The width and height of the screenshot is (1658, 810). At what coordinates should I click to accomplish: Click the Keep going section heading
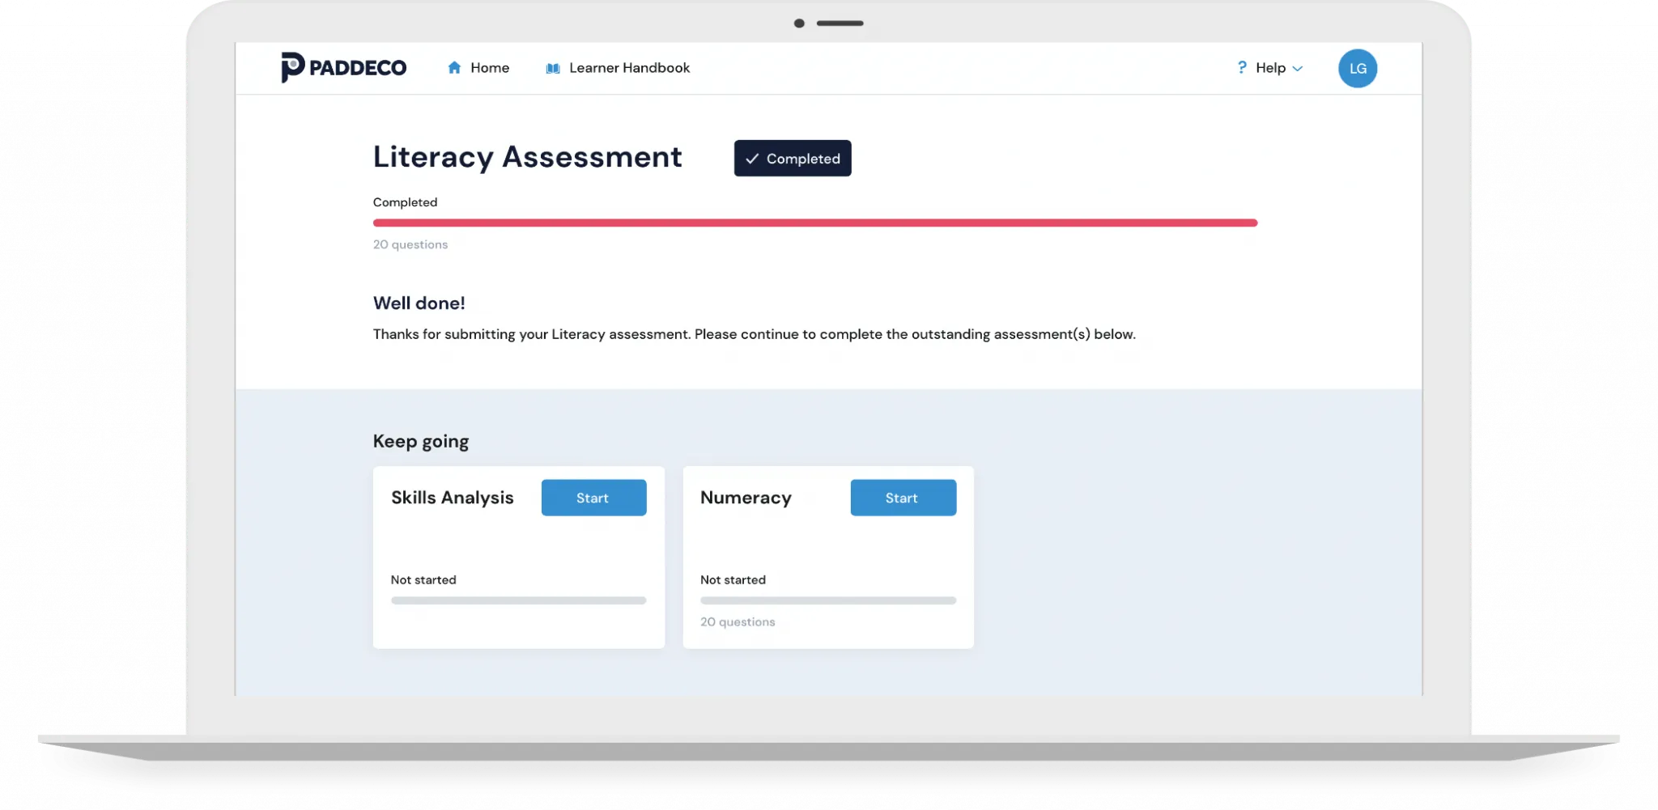pyautogui.click(x=421, y=442)
